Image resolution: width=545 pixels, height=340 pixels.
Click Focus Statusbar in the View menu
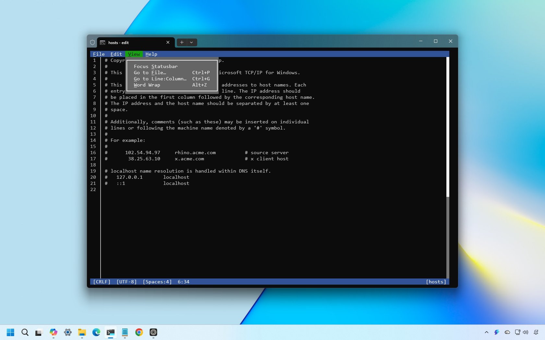click(155, 66)
